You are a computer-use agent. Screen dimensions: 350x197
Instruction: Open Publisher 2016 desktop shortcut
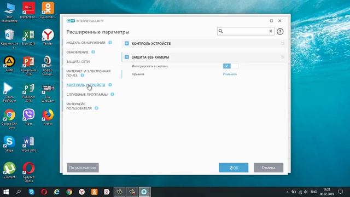click(28, 92)
